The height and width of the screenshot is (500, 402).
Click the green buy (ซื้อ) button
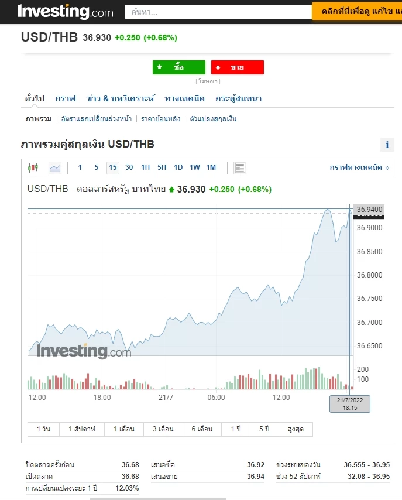(179, 67)
